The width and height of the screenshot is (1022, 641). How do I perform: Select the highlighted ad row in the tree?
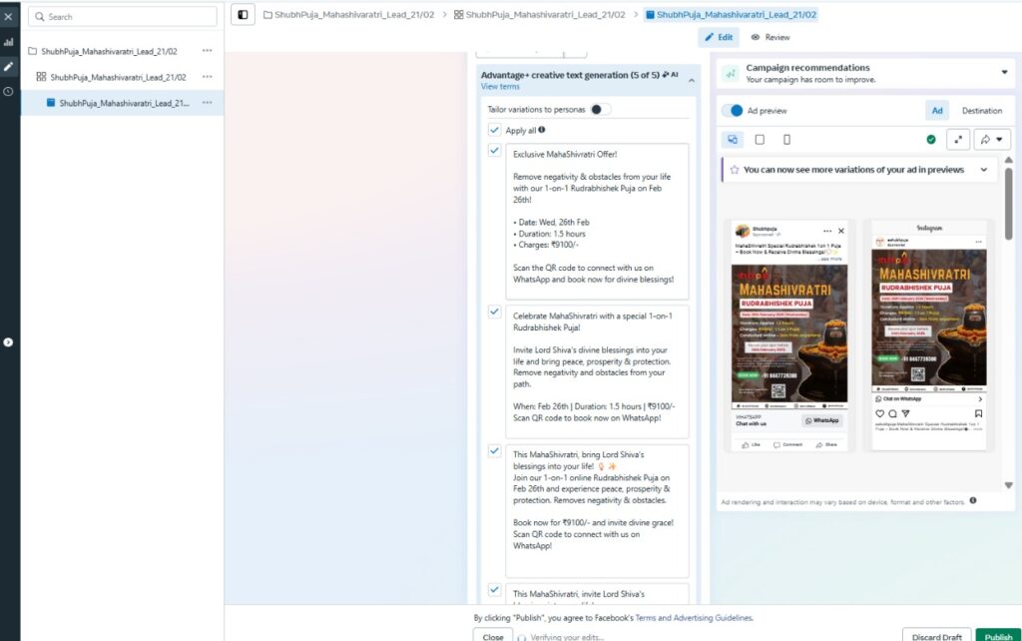point(122,103)
